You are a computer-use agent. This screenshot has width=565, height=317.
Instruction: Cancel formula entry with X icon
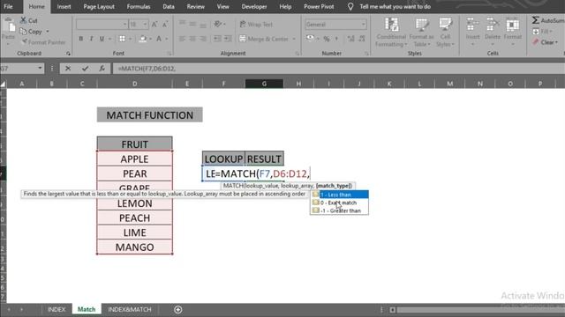(68, 69)
